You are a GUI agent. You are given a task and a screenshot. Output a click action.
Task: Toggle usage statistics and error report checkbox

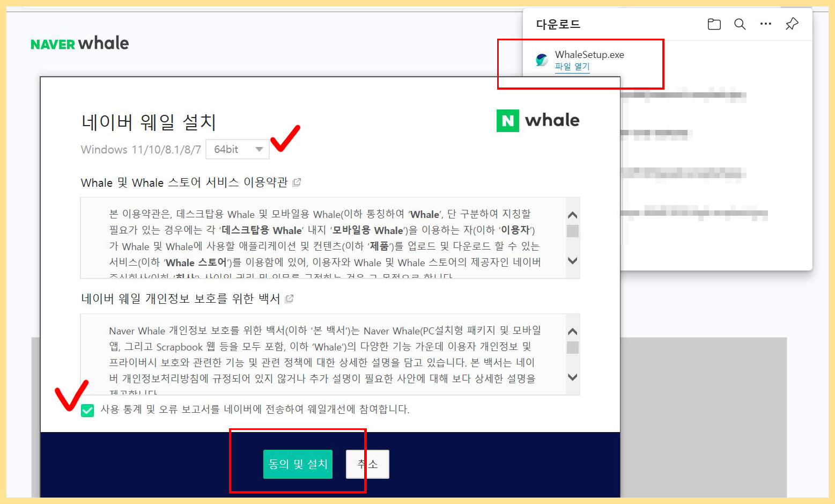pos(87,411)
